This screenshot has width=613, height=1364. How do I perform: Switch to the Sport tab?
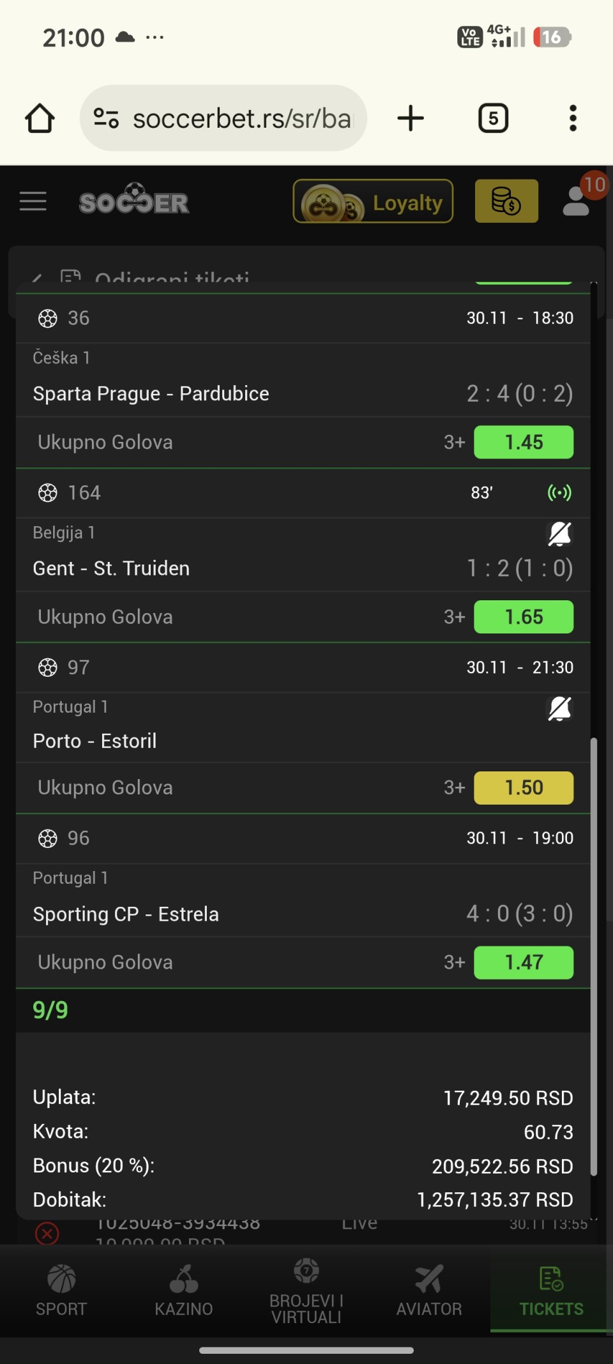[x=61, y=1290]
